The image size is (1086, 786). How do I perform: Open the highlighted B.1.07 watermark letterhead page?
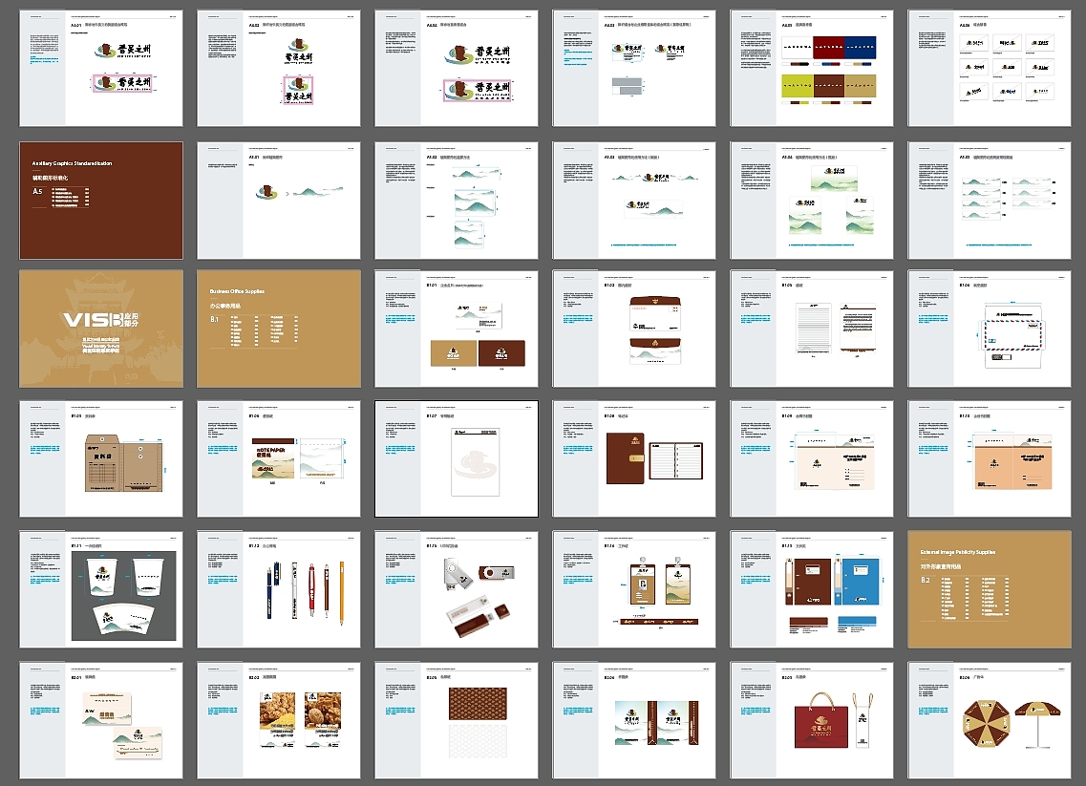coord(457,458)
